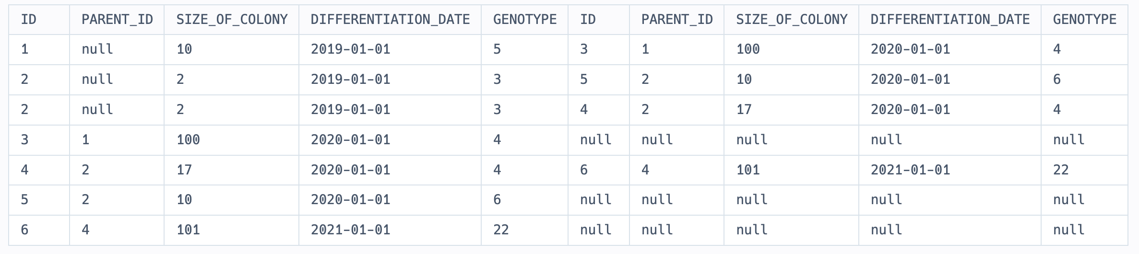The width and height of the screenshot is (1139, 254).
Task: Click the 2021-01-01 date in the second date column
Action: (910, 170)
